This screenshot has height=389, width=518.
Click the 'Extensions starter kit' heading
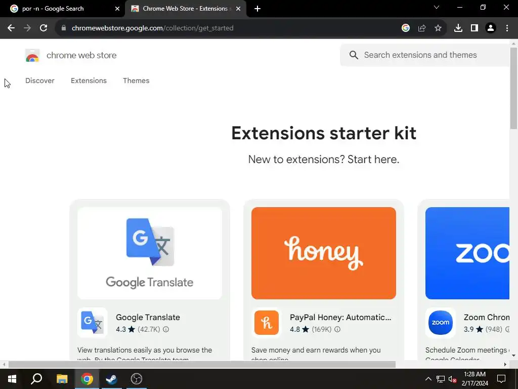[323, 133]
